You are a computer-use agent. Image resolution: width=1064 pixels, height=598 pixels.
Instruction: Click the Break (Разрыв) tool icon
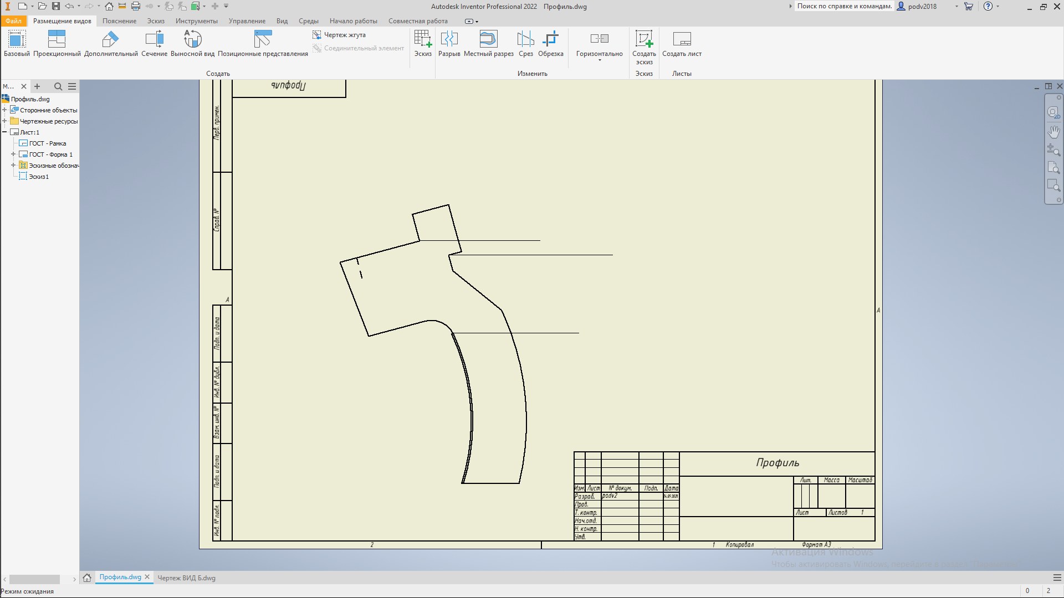pos(449,39)
